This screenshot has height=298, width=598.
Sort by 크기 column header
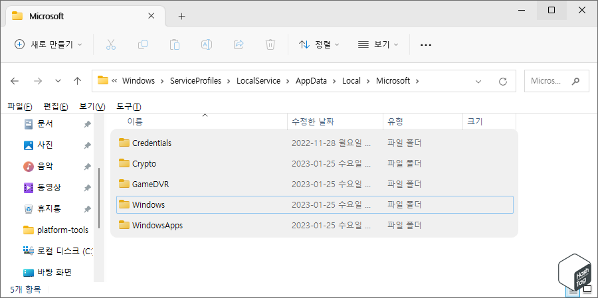click(489, 122)
